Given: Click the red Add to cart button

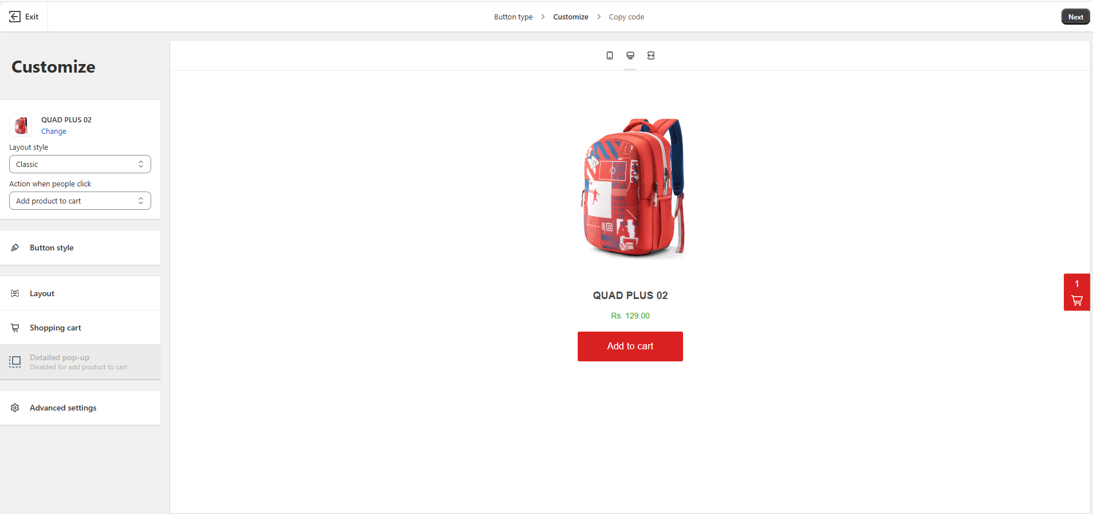Looking at the screenshot, I should coord(630,346).
